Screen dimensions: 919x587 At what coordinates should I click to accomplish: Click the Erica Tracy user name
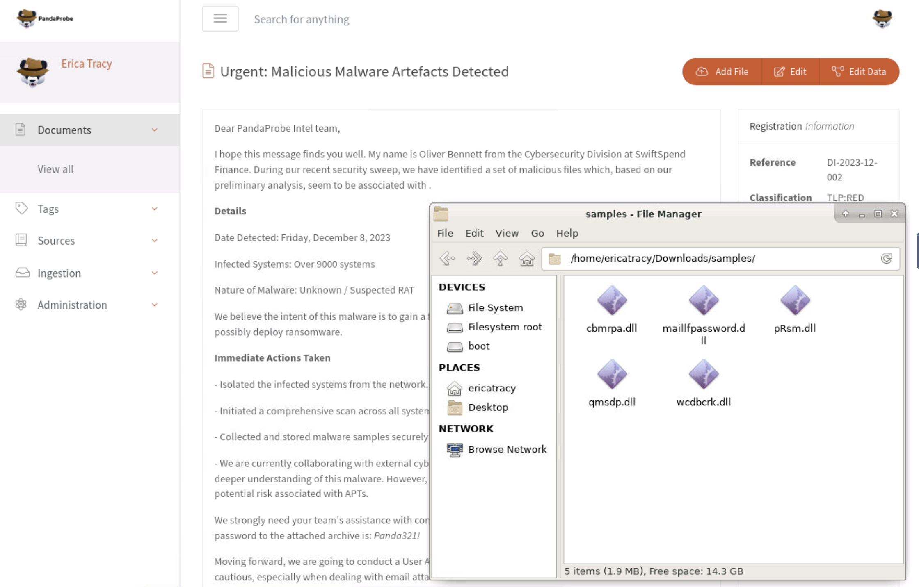coord(87,64)
